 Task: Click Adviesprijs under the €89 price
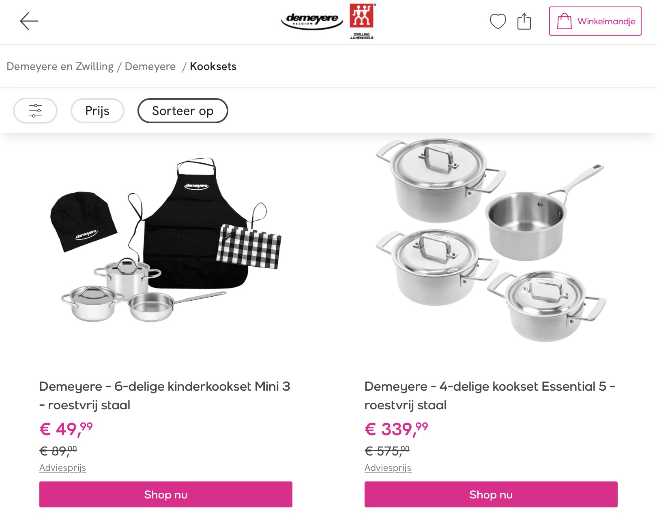tap(63, 468)
